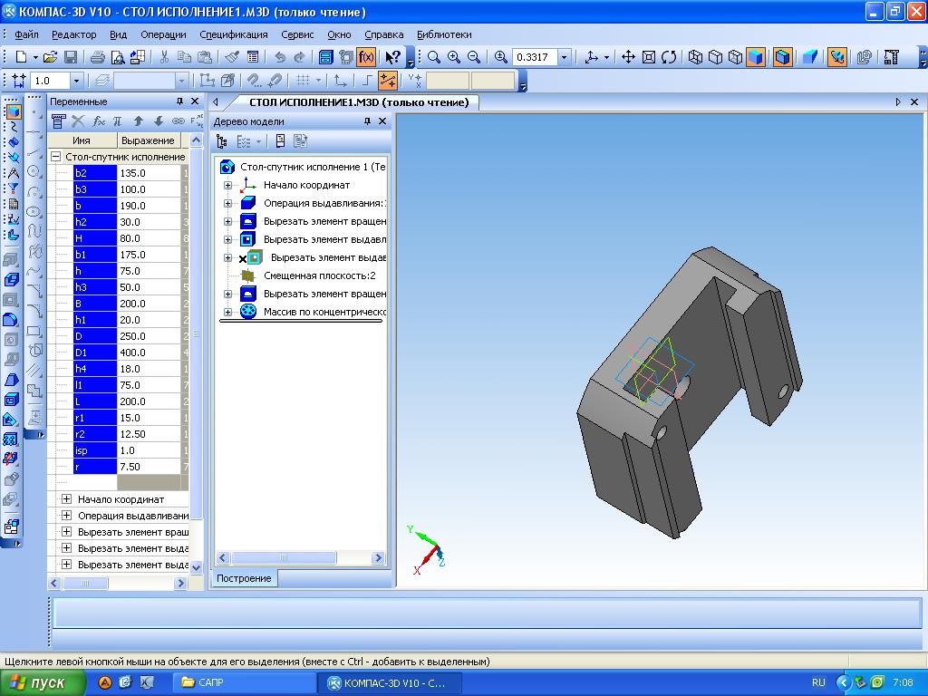The image size is (928, 696).
Task: Click the zoom scale field 0.3317
Action: pyautogui.click(x=535, y=57)
